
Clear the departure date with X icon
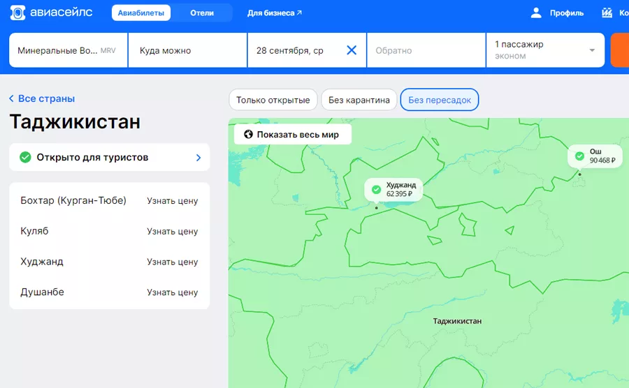click(x=352, y=50)
